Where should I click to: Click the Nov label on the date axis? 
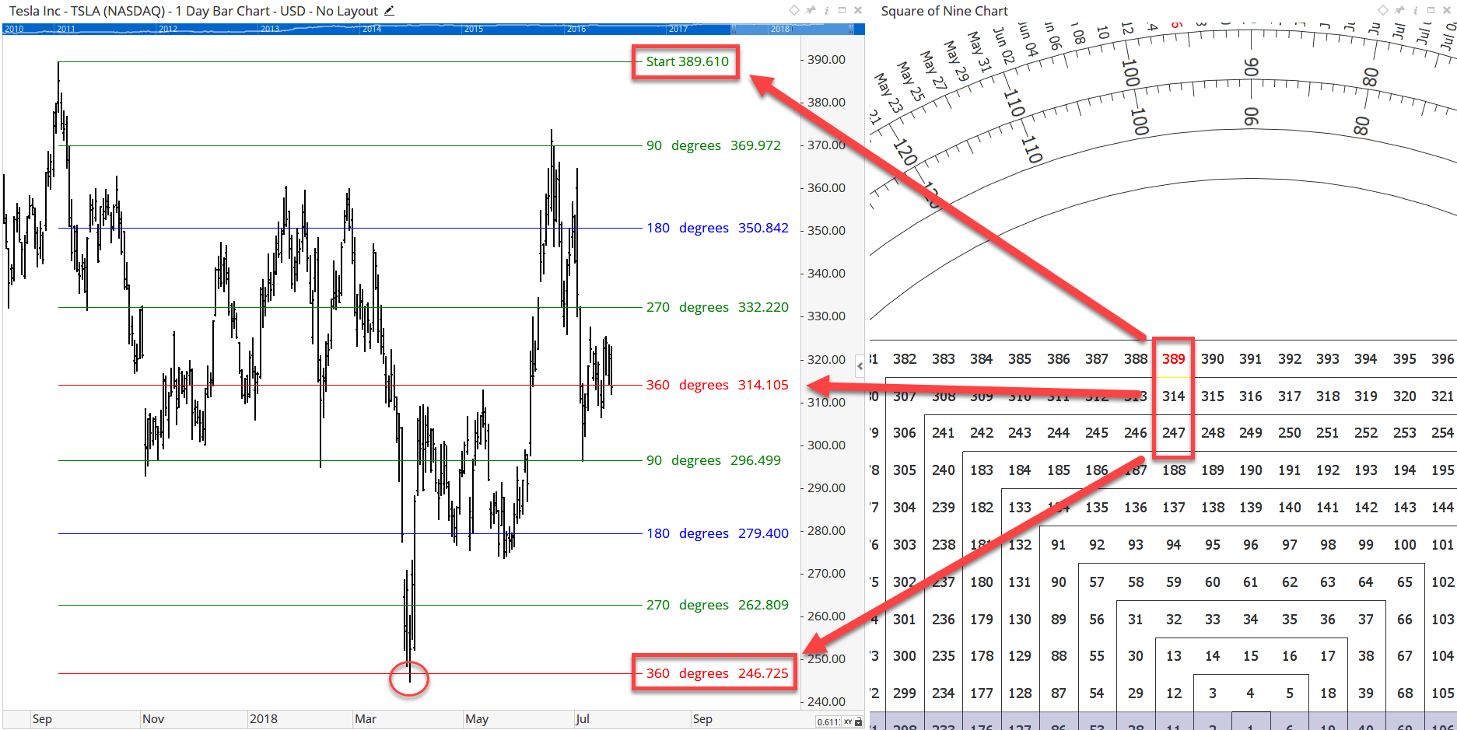click(x=153, y=719)
